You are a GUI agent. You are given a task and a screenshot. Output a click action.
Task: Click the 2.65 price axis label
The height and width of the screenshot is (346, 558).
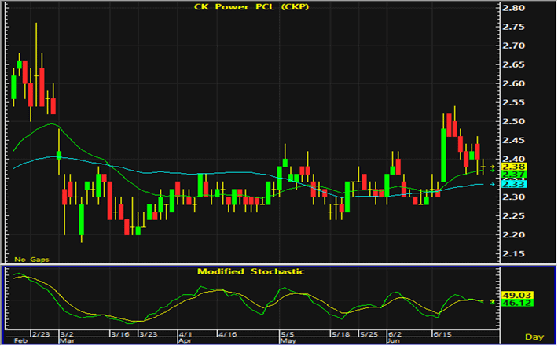coord(513,64)
